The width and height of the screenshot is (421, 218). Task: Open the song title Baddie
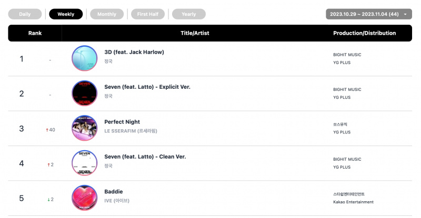[113, 191]
